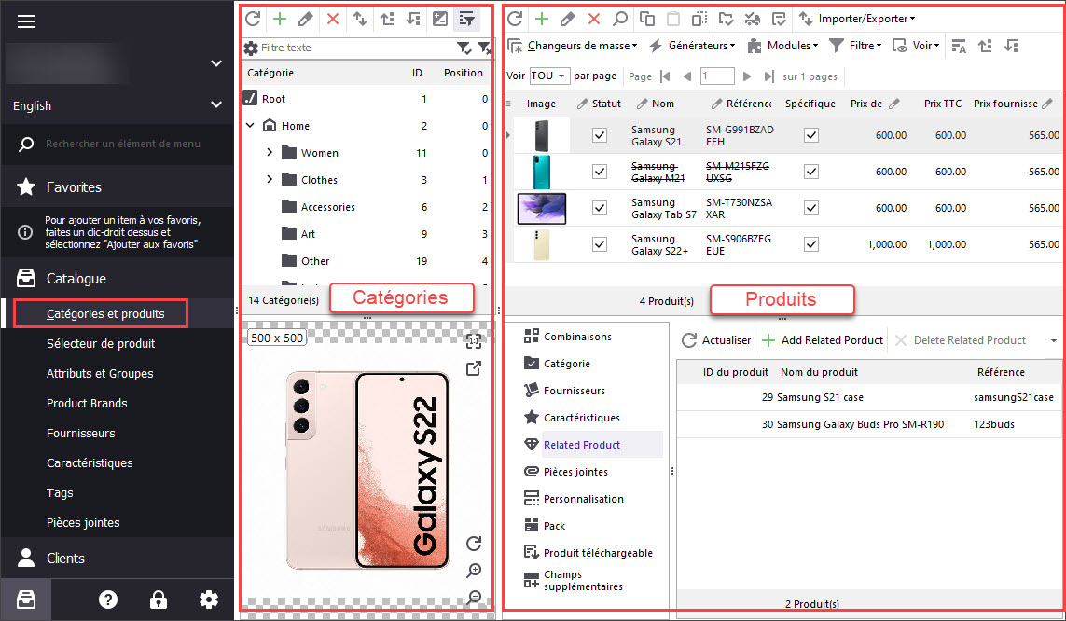Delete selected product with red X

[x=594, y=19]
